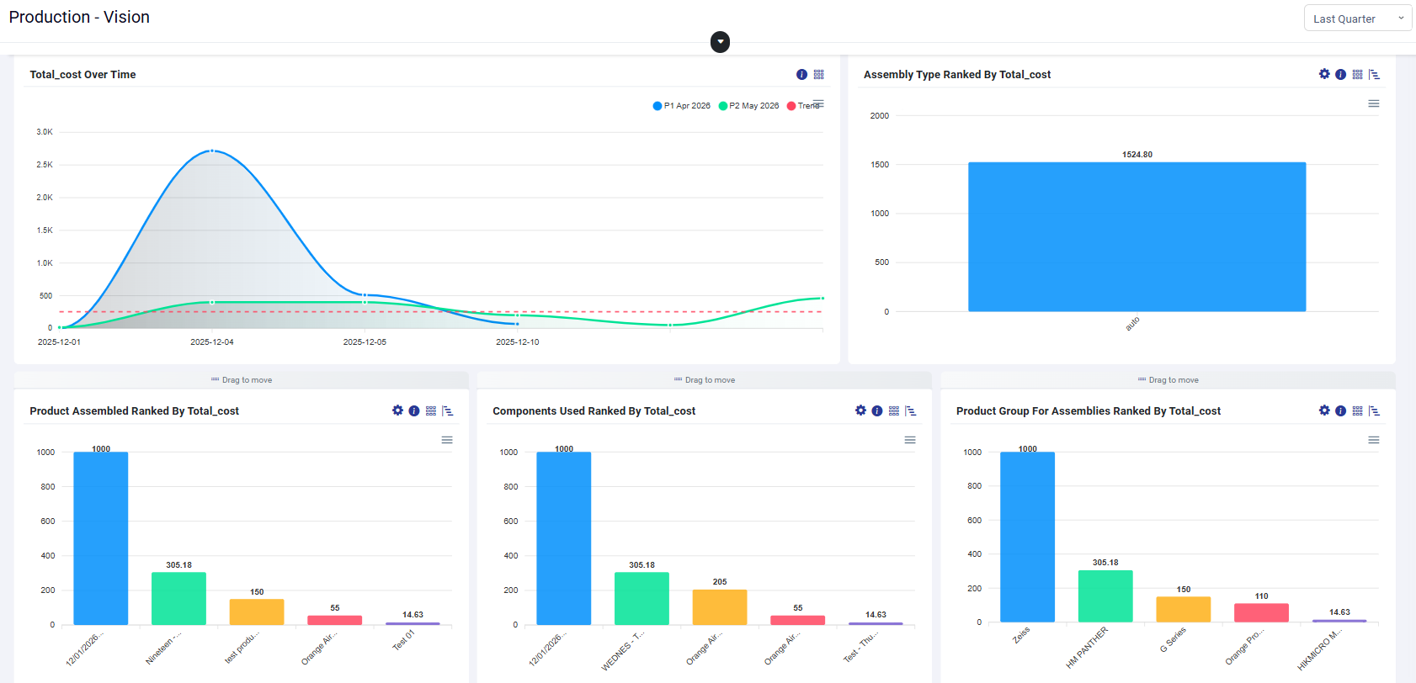Select the Orange Pro... bar
The image size is (1416, 683).
pos(1261,613)
